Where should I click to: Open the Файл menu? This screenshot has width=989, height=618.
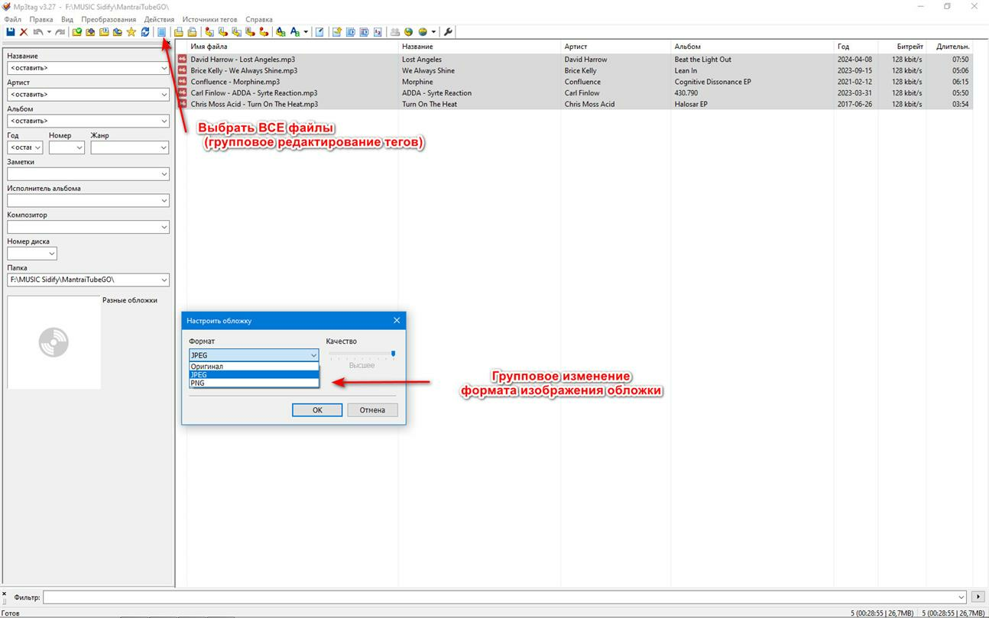[12, 19]
